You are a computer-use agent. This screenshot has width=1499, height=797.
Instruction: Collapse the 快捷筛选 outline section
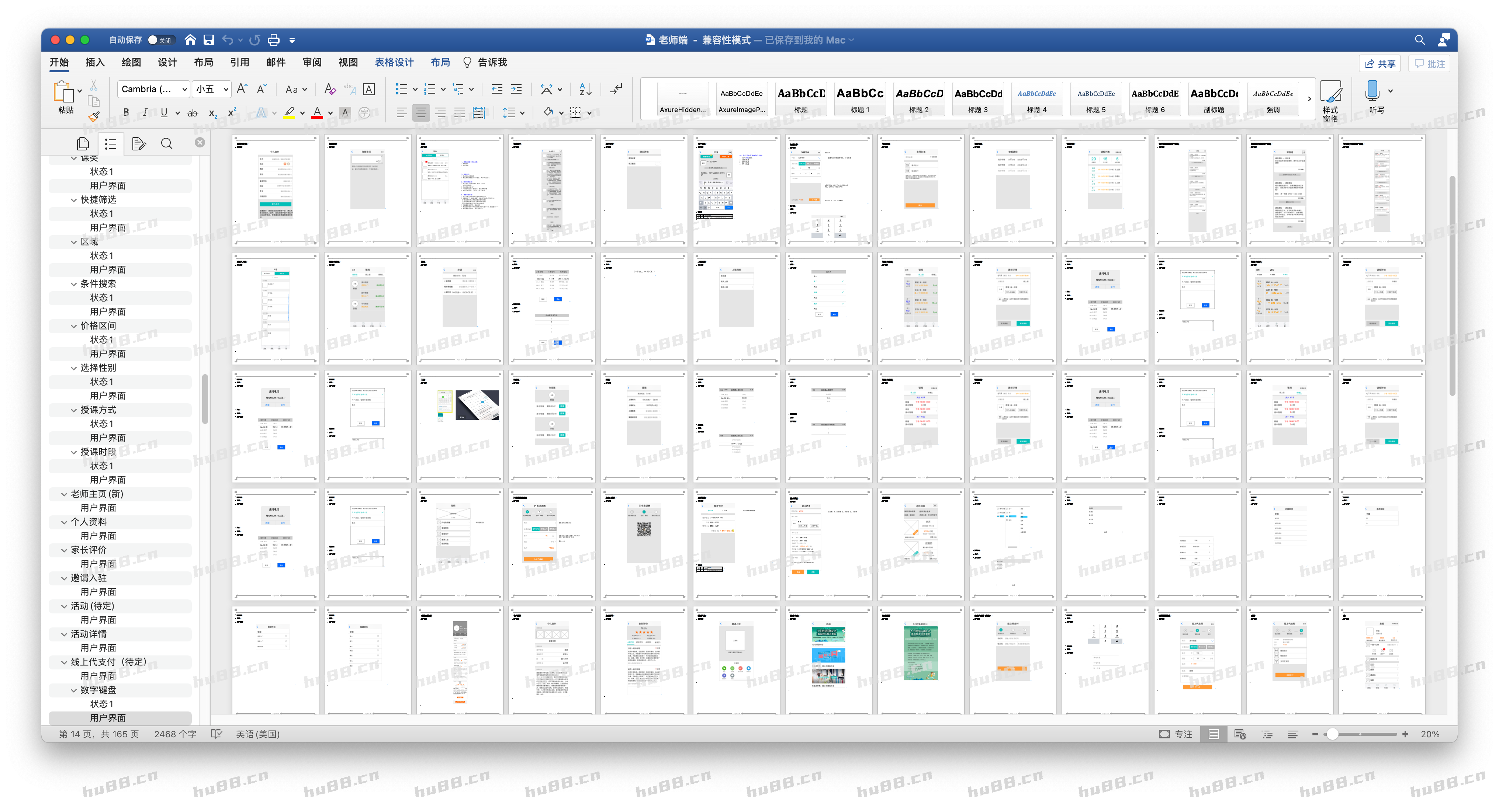[x=74, y=199]
